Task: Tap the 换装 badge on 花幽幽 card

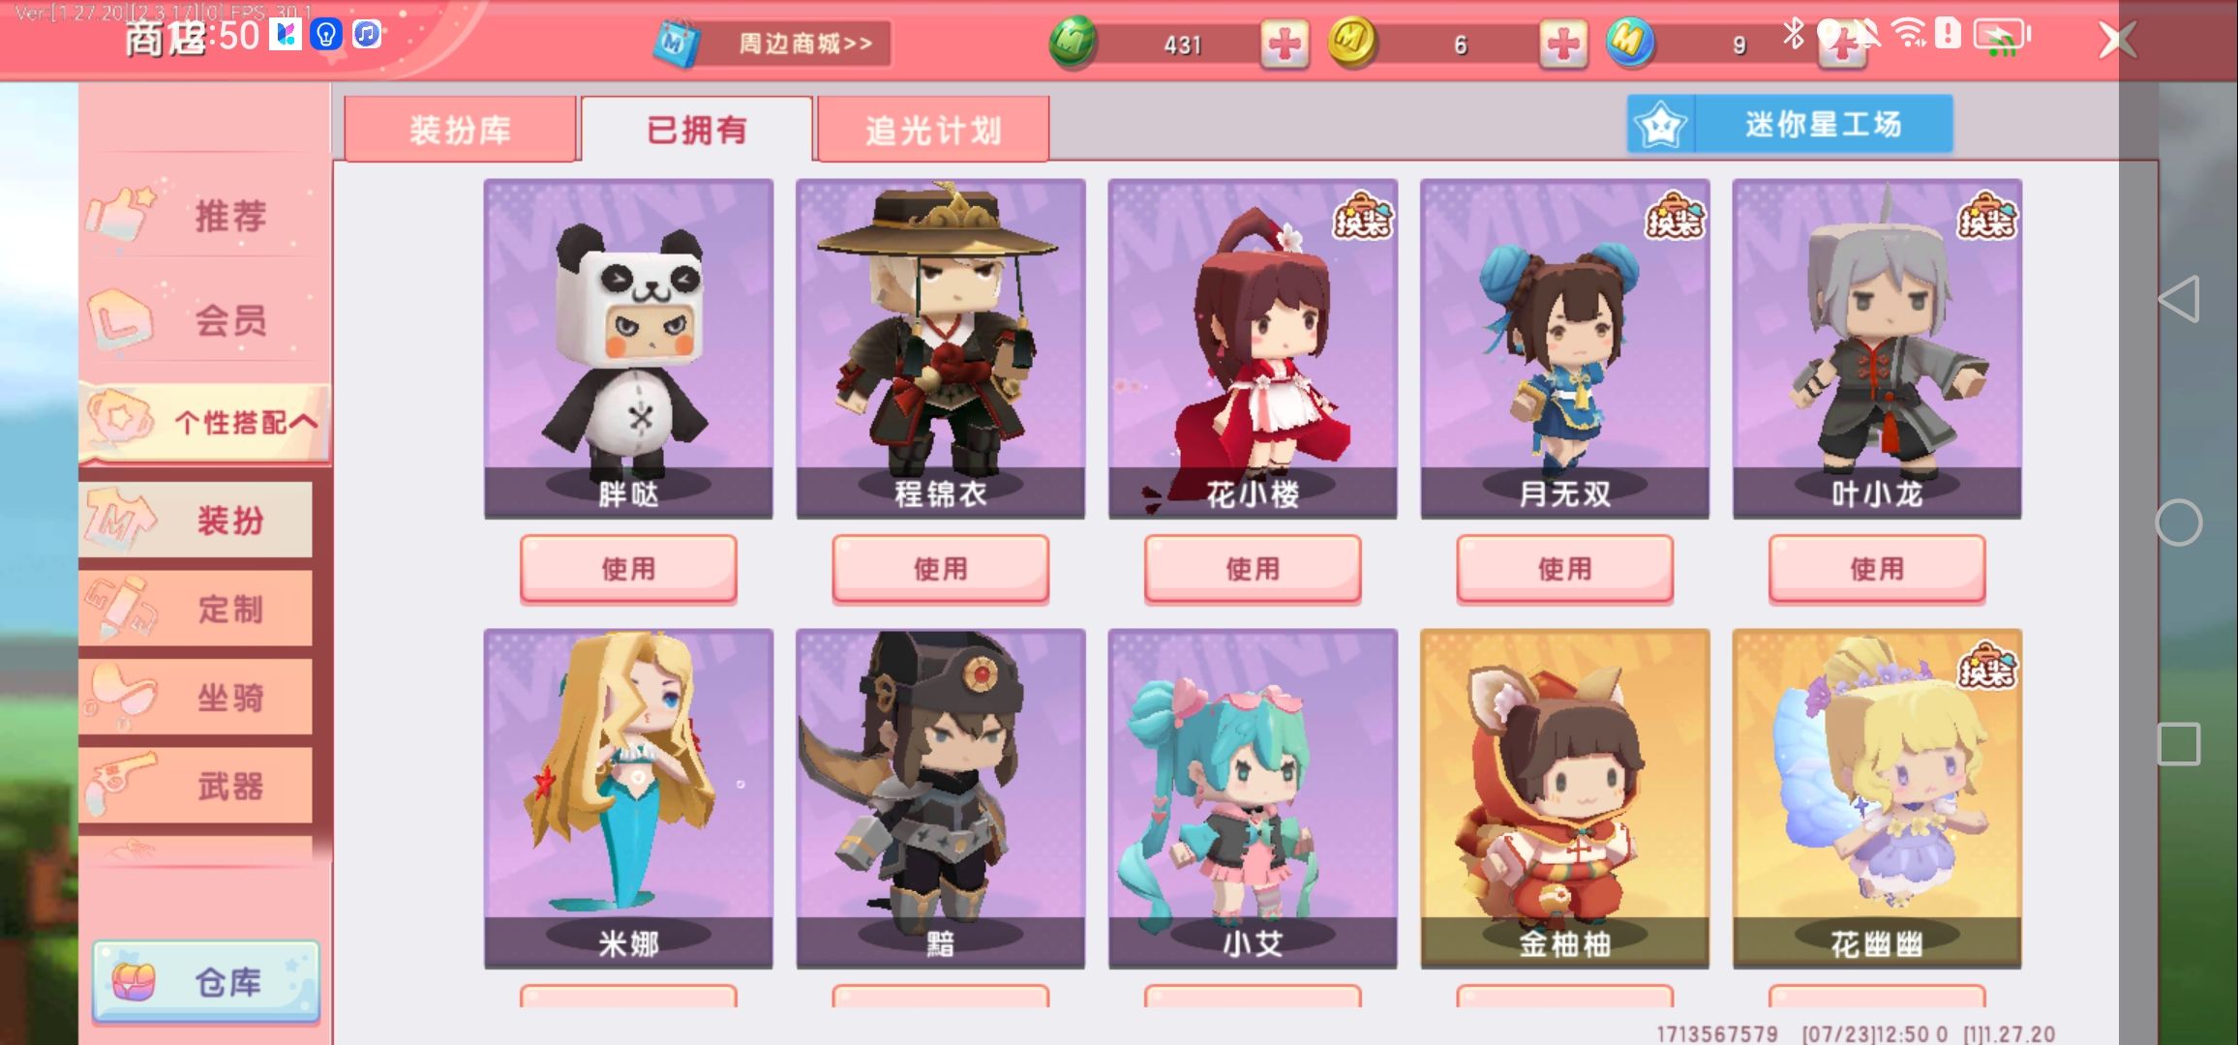Action: [x=1987, y=666]
